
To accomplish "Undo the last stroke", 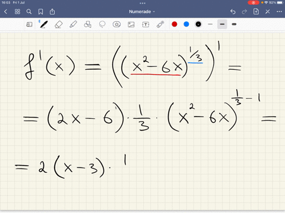I will 233,12.
